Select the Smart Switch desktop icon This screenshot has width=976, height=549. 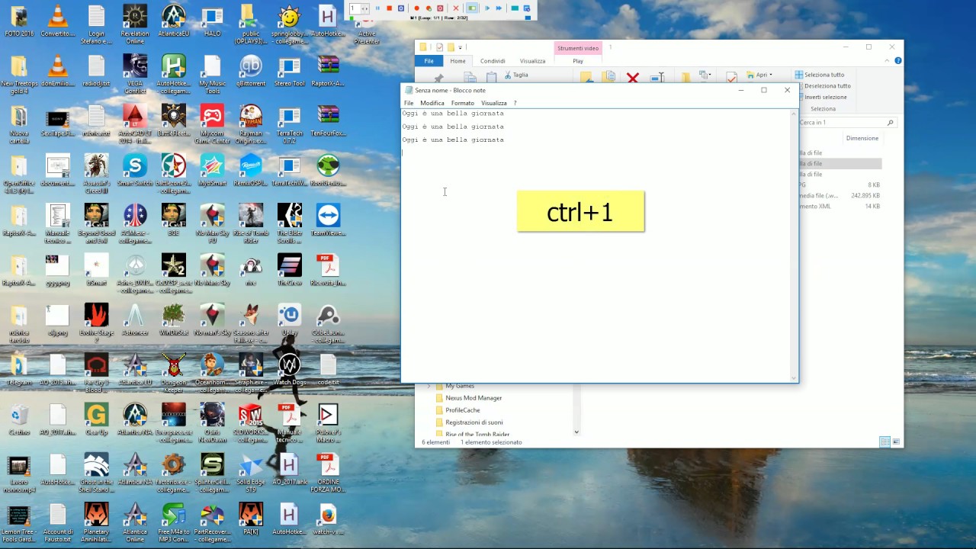point(135,170)
